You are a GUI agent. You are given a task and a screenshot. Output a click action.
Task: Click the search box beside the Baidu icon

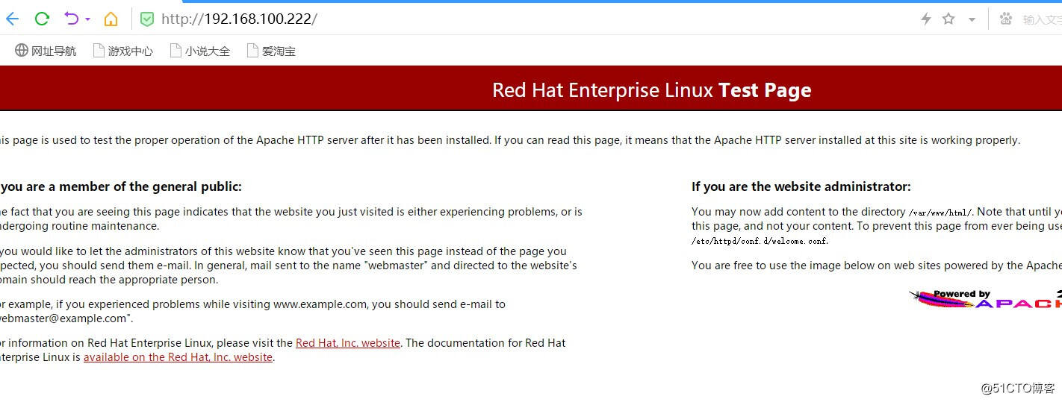tap(1042, 20)
